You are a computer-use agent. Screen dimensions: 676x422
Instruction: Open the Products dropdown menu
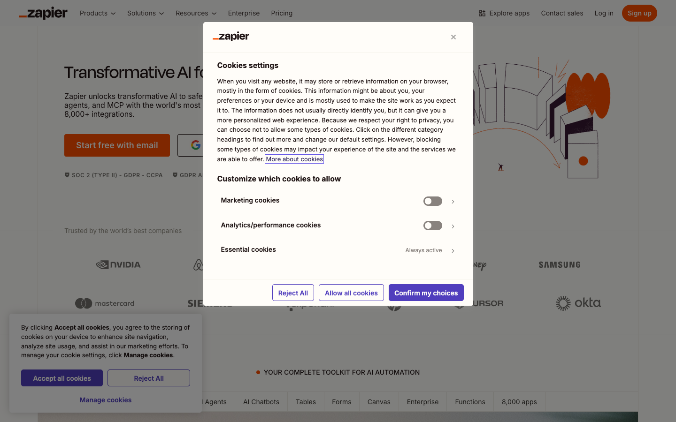tap(97, 13)
